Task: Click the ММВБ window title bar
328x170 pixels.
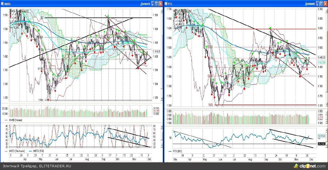Action: 69,4
